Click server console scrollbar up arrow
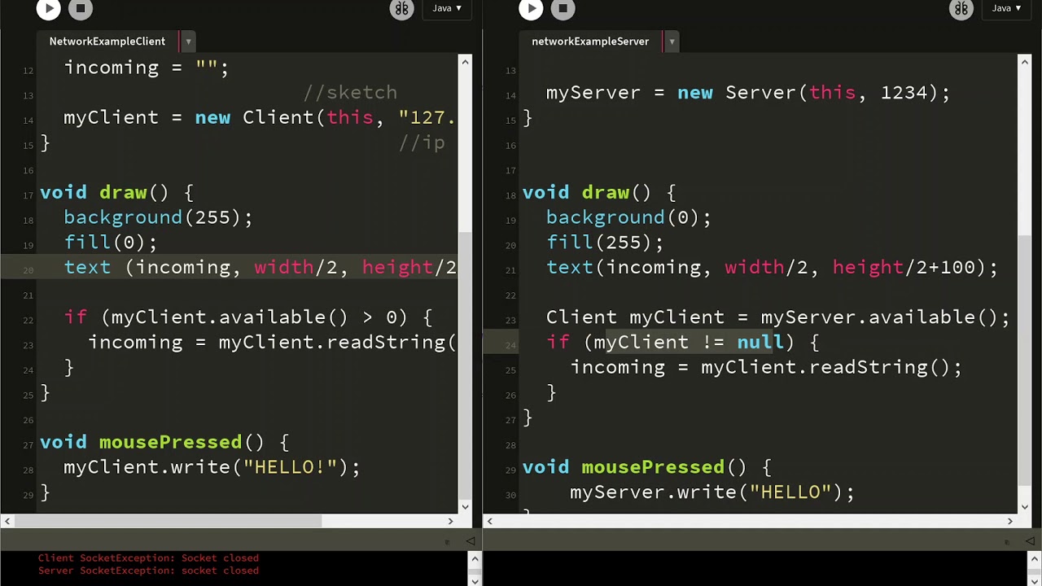This screenshot has height=586, width=1042. [1035, 558]
